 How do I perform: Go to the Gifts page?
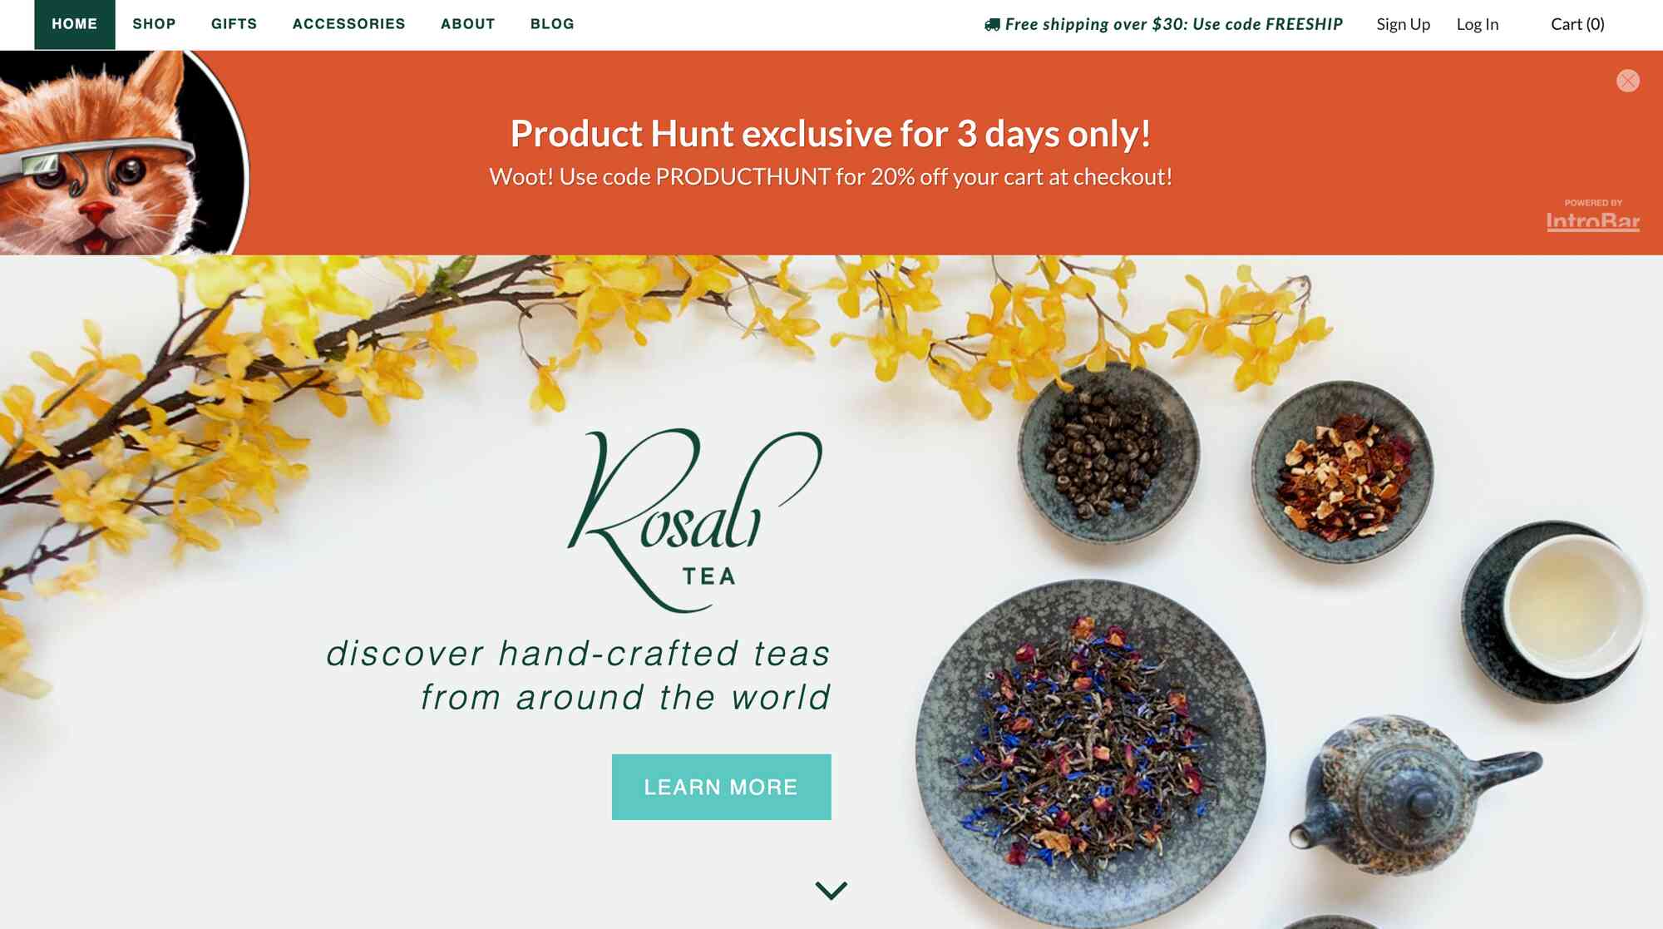[x=234, y=24]
